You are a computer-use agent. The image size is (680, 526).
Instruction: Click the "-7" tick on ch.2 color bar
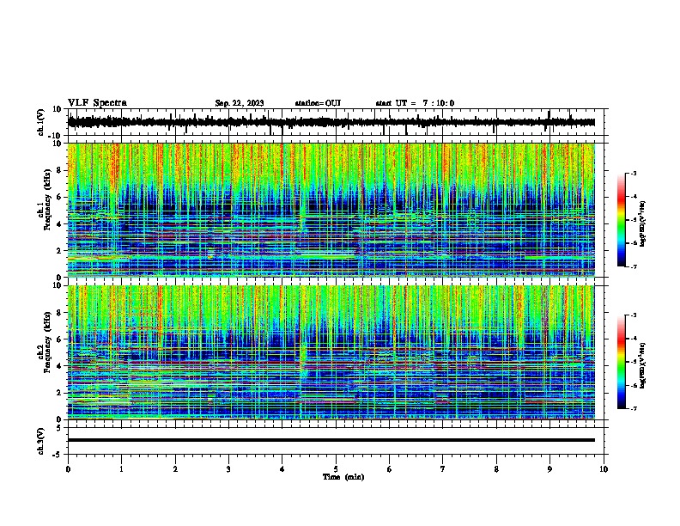633,409
